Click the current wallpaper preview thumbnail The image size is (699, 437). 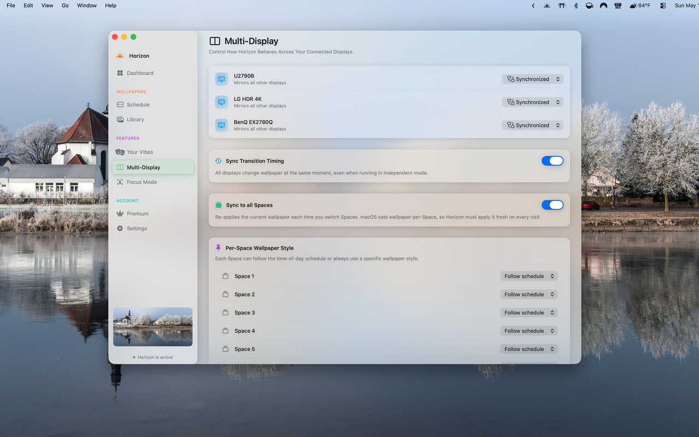[153, 327]
